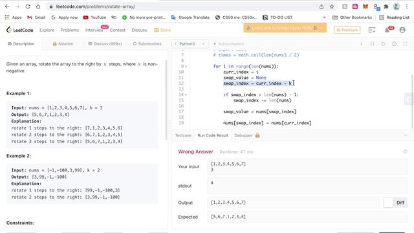This screenshot has width=414, height=233.
Task: Open the YouTube bookmark
Action: point(94,17)
